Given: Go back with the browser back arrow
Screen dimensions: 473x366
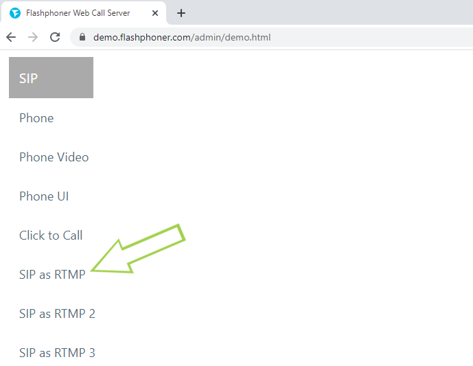Looking at the screenshot, I should coord(11,37).
